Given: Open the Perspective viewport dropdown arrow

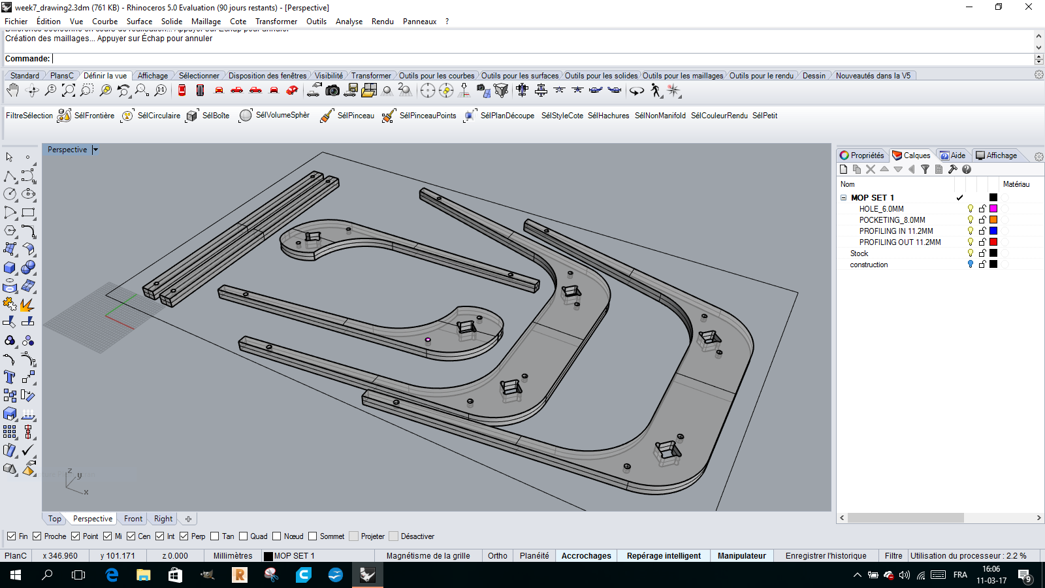Looking at the screenshot, I should 95,150.
